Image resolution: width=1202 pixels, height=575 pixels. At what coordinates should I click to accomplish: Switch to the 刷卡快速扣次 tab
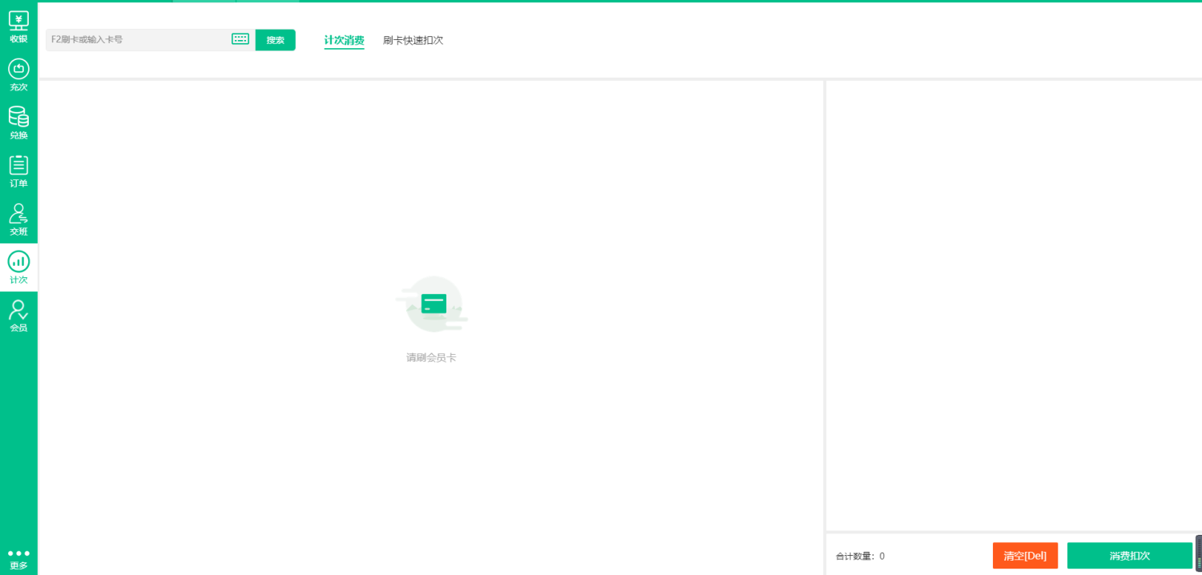[413, 39]
